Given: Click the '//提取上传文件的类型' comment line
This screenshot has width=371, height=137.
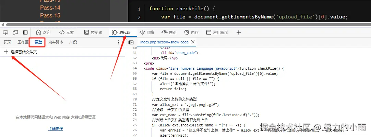Looking at the screenshot, I should (171, 110).
